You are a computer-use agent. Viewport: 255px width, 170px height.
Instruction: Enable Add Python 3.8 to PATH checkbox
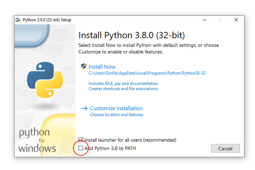[81, 148]
